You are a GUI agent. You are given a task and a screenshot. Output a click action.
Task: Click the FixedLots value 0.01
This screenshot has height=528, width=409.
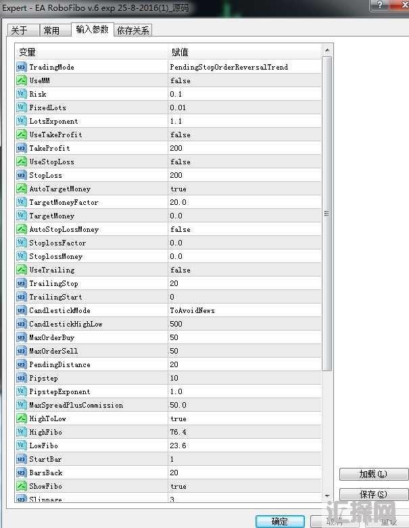[178, 107]
